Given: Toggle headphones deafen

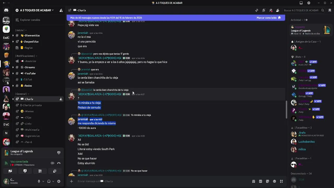Looking at the screenshot, I should (49, 181).
